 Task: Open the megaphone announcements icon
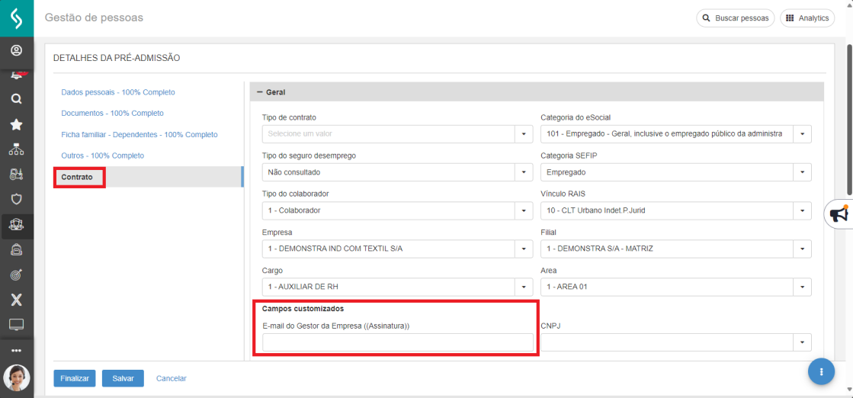coord(839,214)
